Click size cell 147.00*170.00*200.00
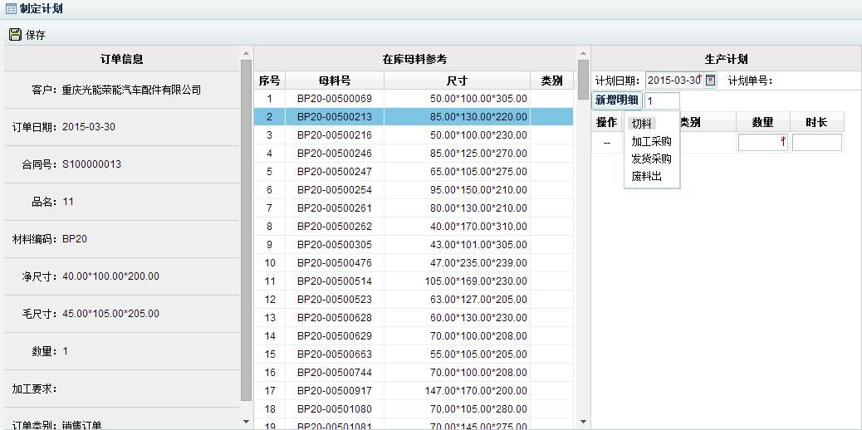This screenshot has width=862, height=430. pos(457,391)
